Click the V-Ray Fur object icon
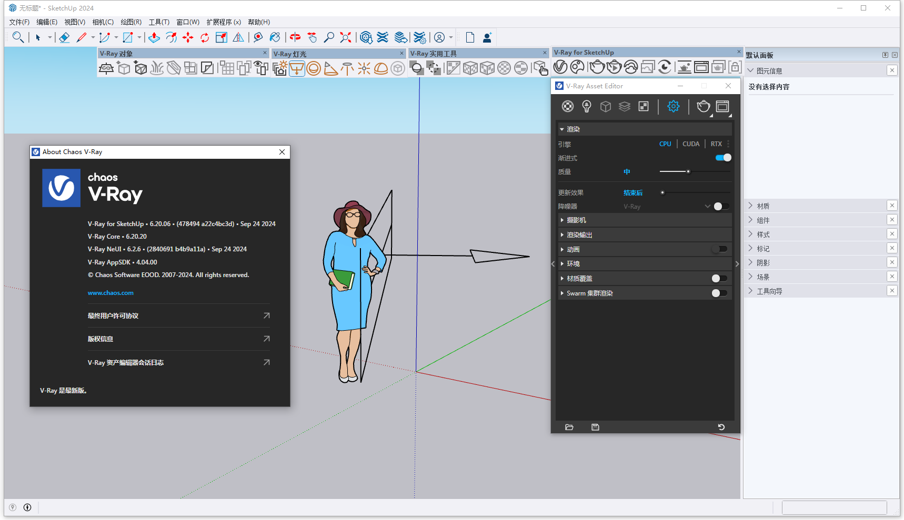Screen dimensions: 904x520 coord(157,68)
